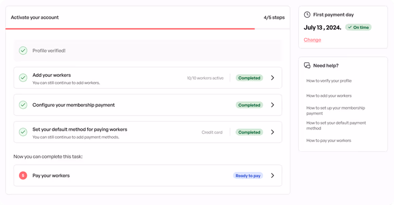
Task: Click the Ready to pay badge
Action: 248,175
